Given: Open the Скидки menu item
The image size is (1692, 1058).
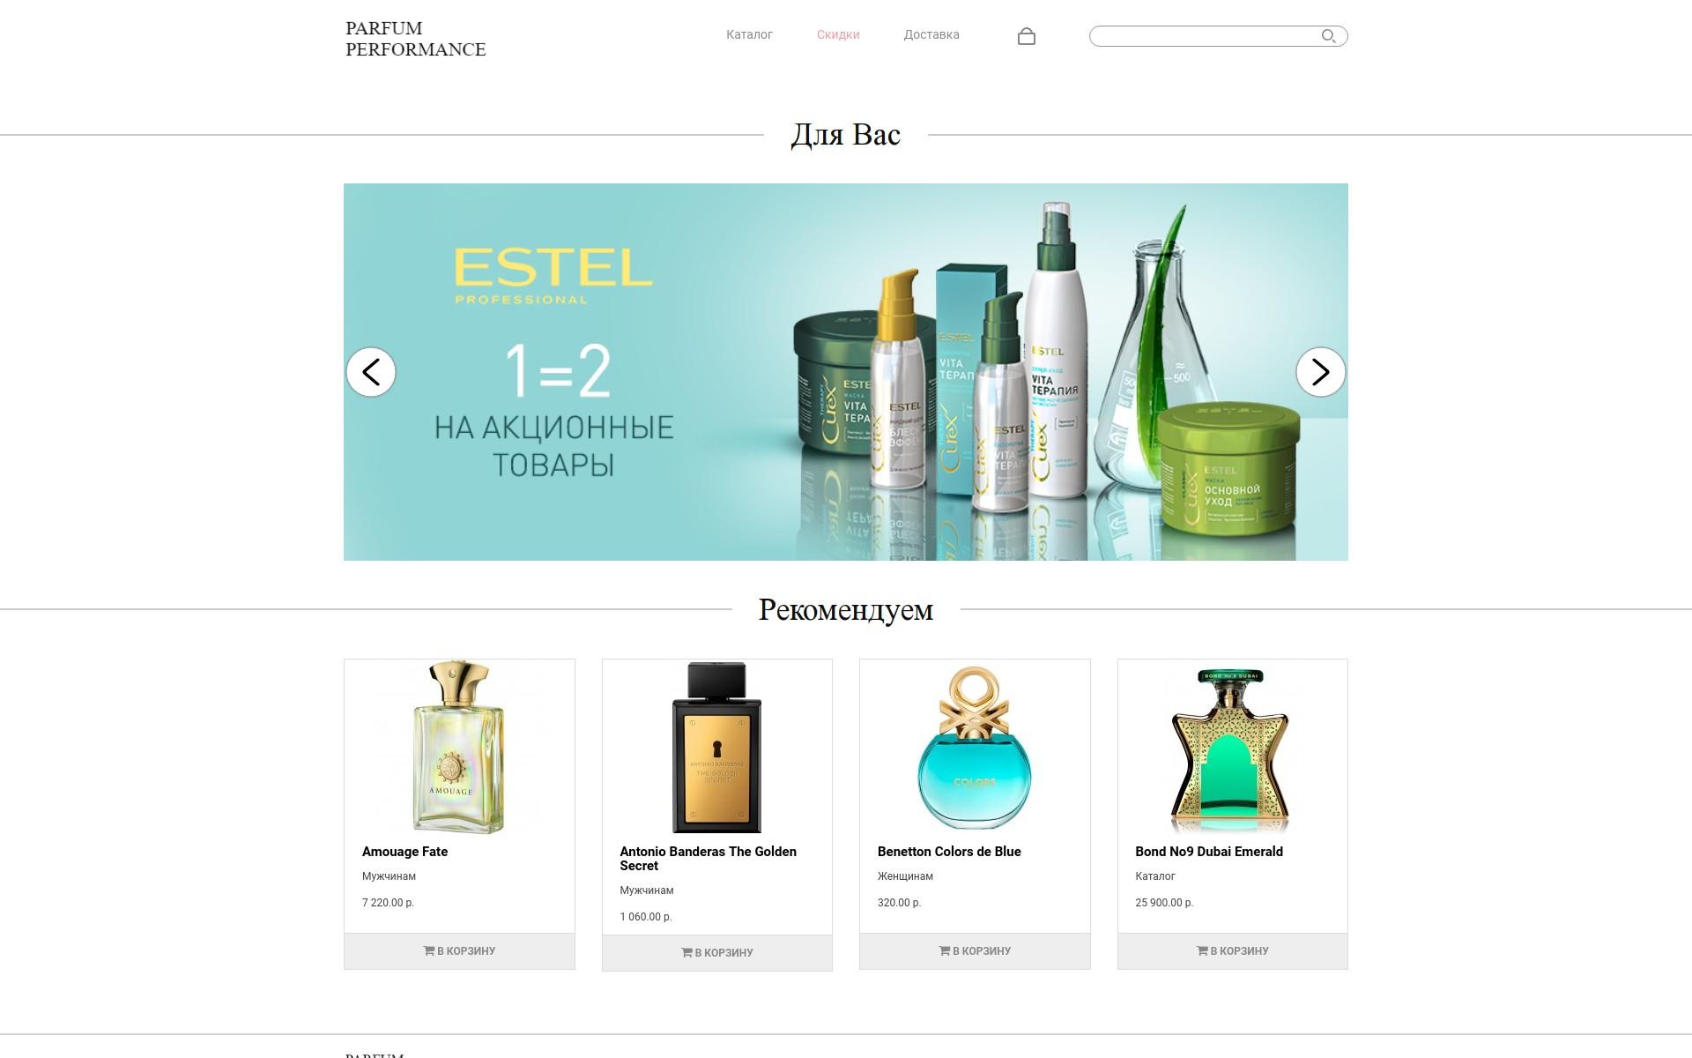Looking at the screenshot, I should point(838,34).
